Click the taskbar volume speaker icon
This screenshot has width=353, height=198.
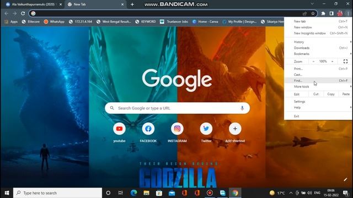(x=309, y=193)
